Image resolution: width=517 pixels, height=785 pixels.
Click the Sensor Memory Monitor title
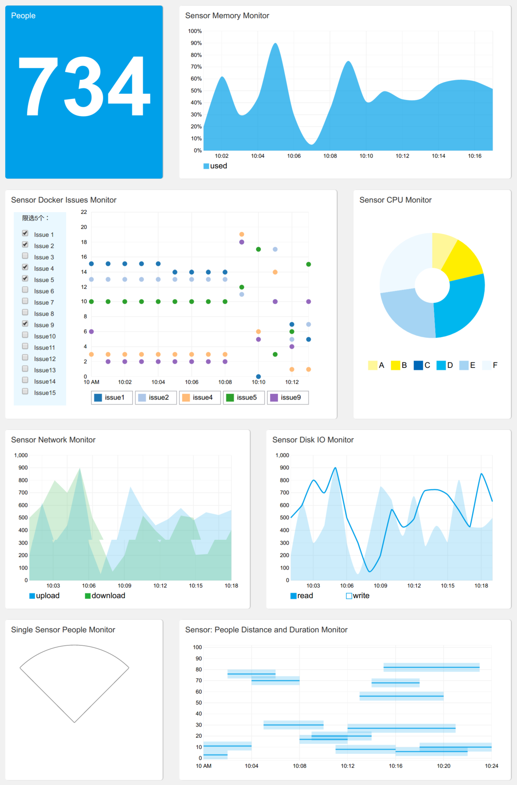(x=227, y=16)
